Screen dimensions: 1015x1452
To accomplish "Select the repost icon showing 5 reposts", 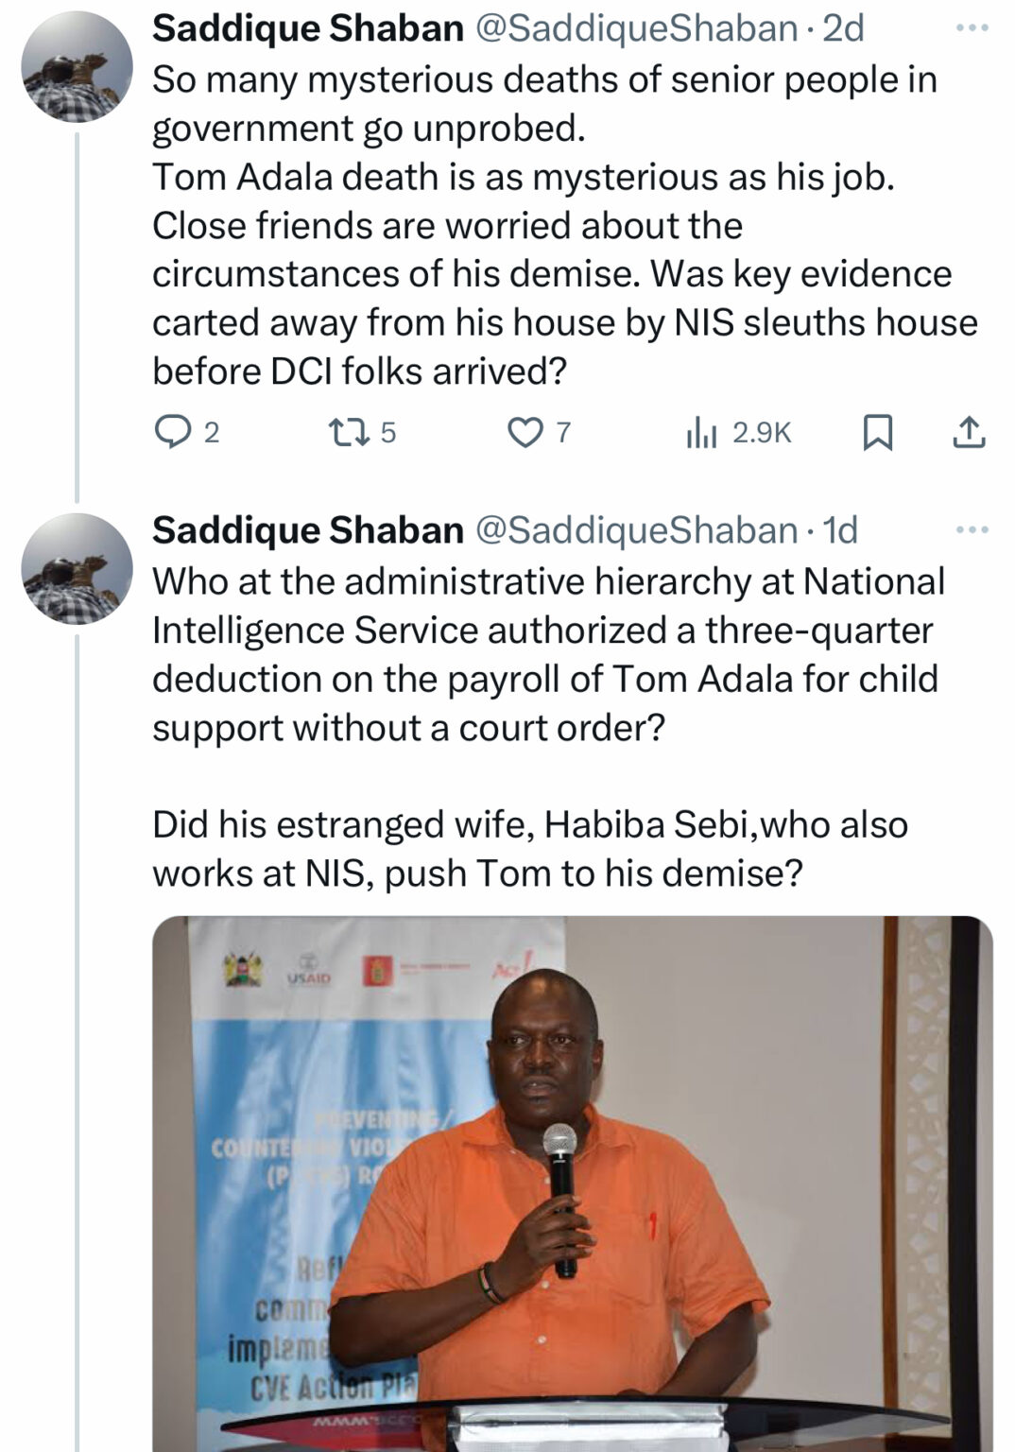I will [x=362, y=431].
